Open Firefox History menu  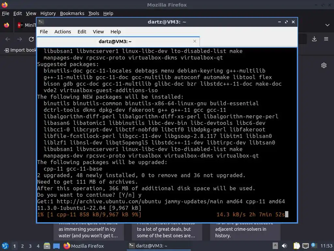(x=48, y=13)
